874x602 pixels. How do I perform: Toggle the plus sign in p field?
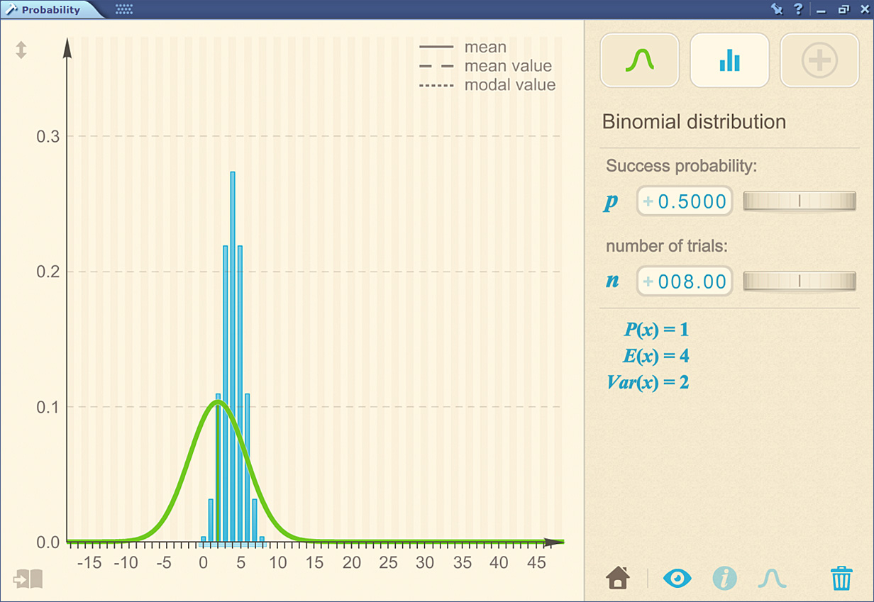648,201
